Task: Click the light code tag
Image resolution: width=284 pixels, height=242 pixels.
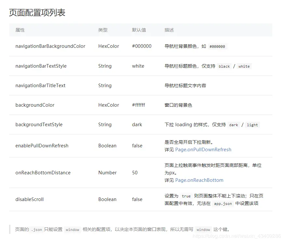Action: 252,125
